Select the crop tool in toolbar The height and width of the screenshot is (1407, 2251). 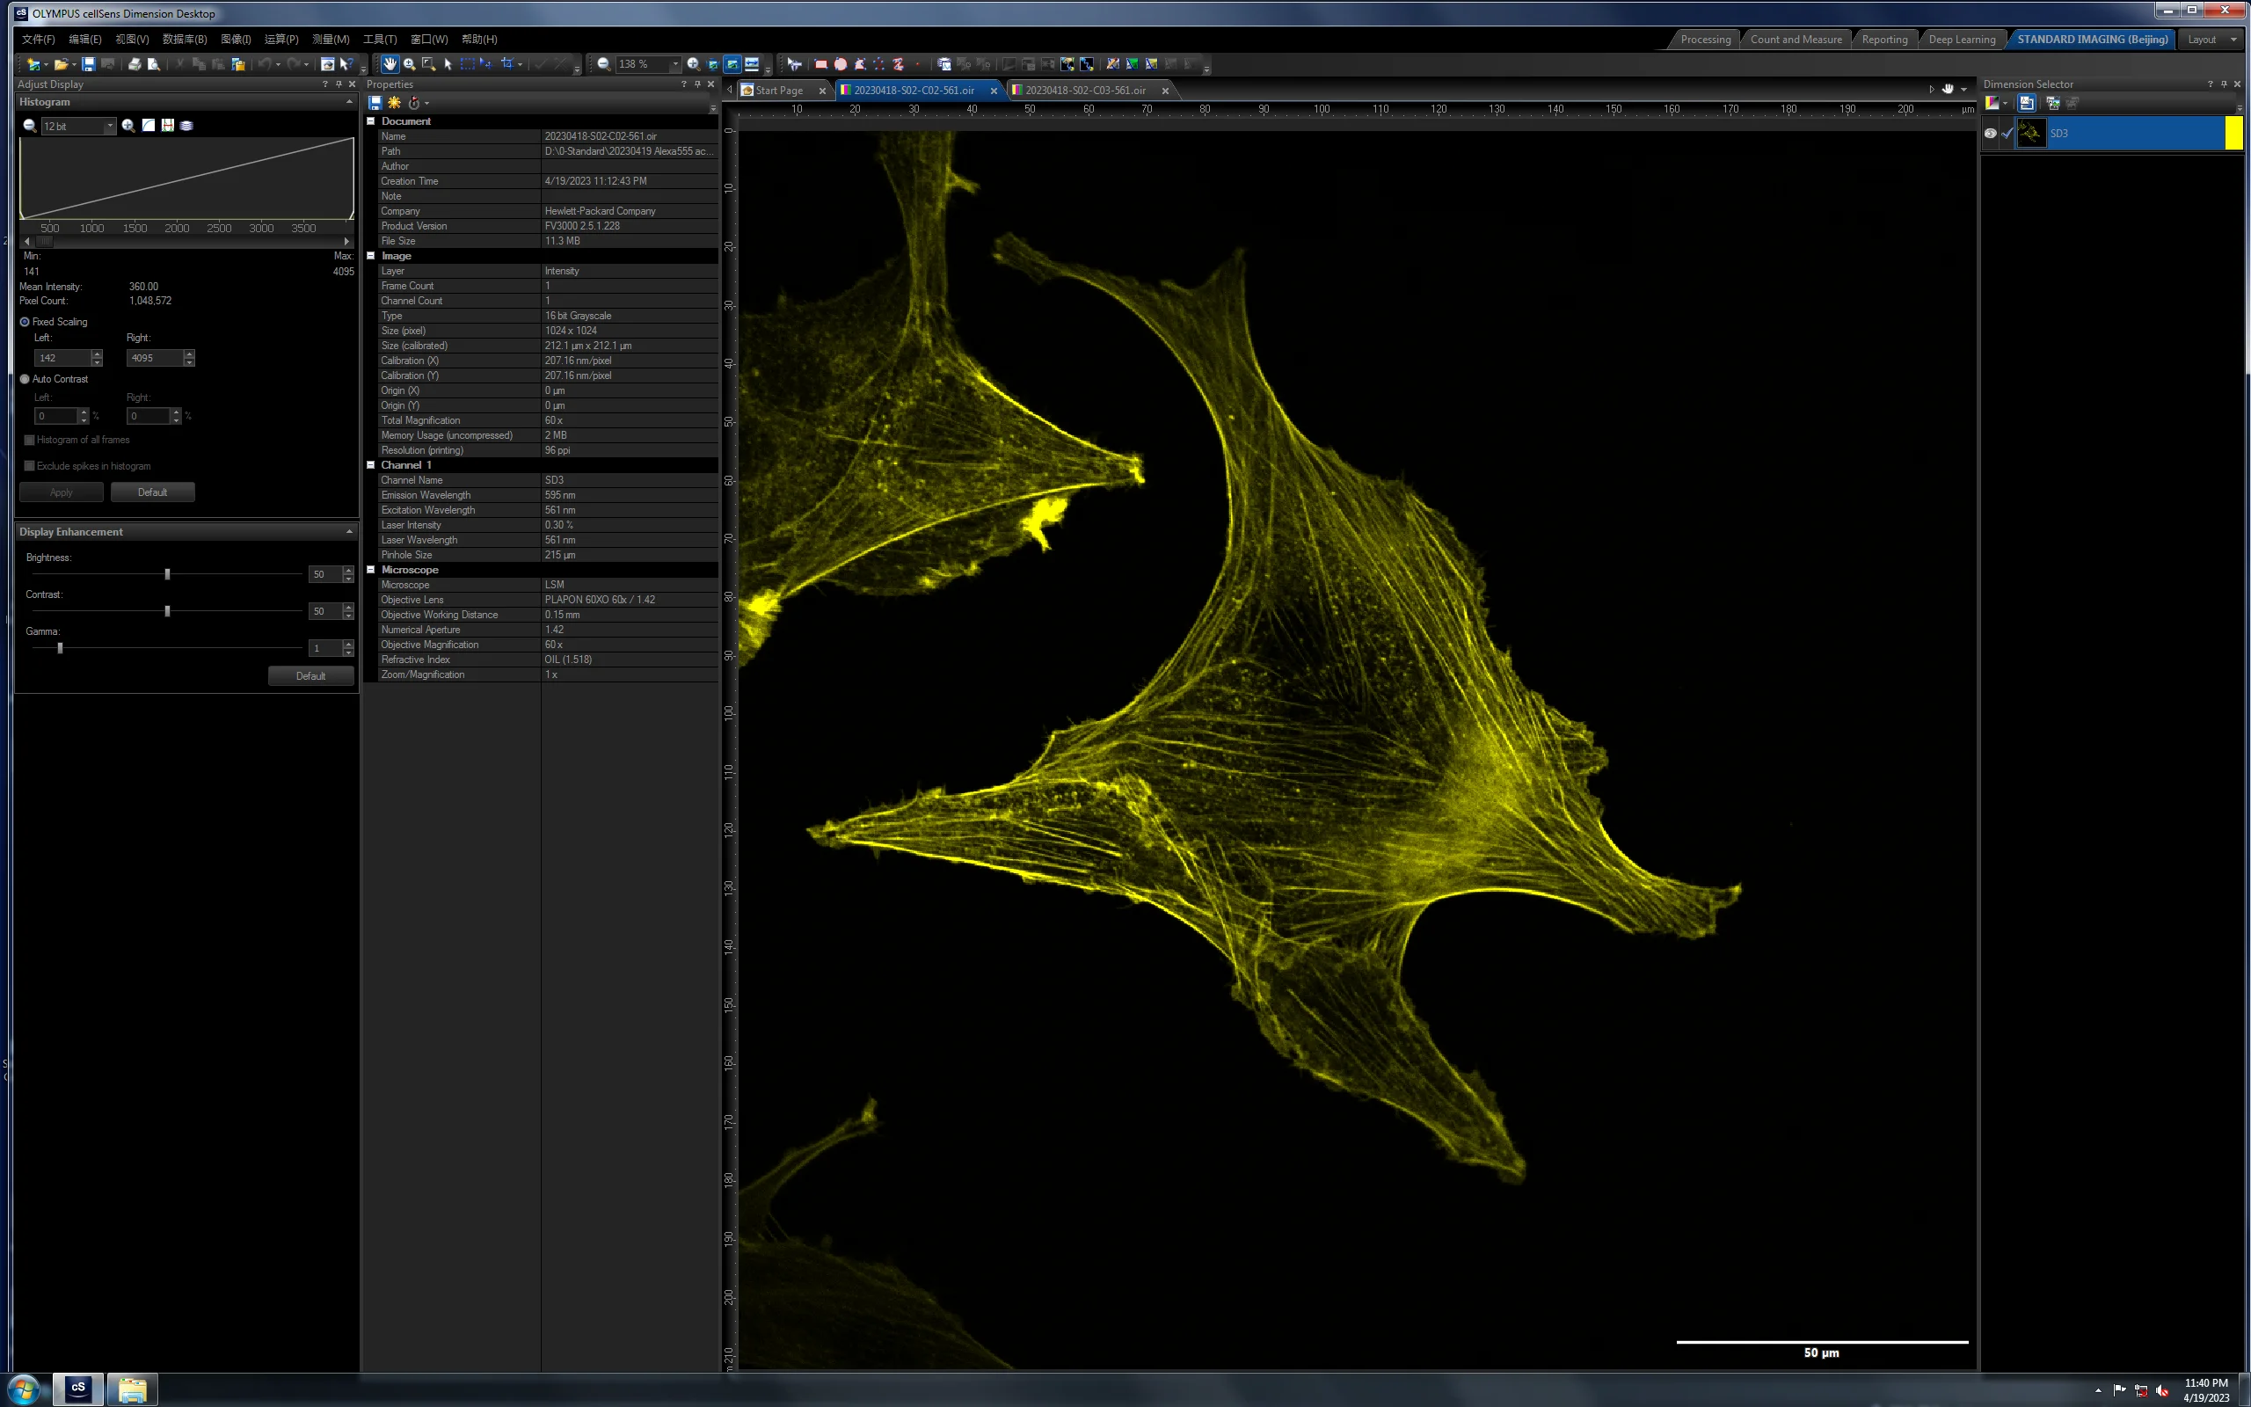click(507, 64)
